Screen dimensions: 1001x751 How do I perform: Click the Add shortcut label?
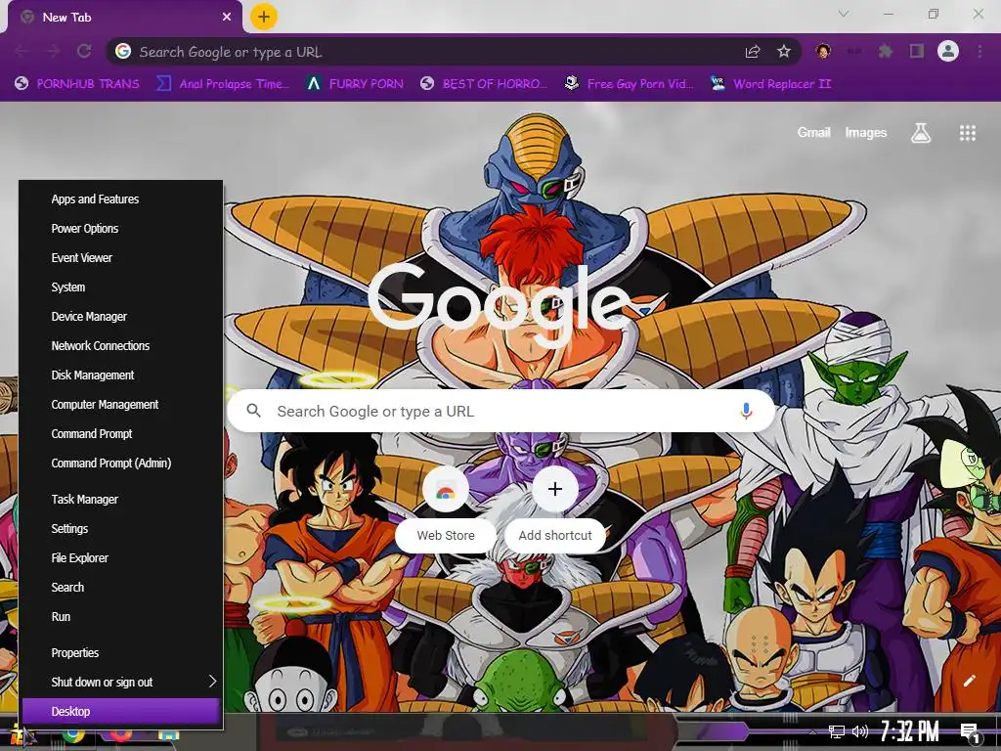(555, 535)
